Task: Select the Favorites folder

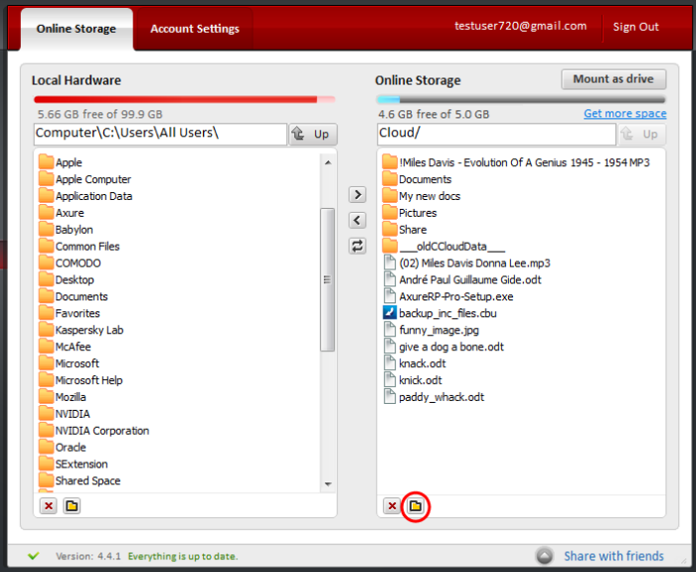Action: click(70, 313)
